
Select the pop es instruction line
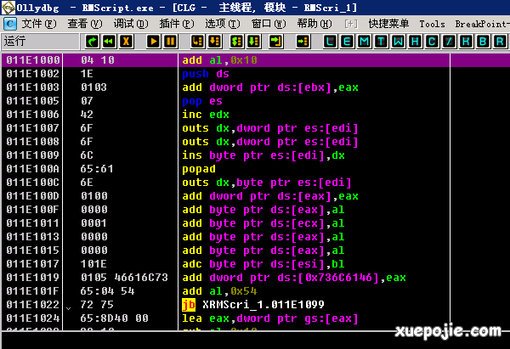tap(202, 101)
